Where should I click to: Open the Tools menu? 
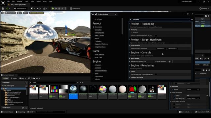[26, 1]
